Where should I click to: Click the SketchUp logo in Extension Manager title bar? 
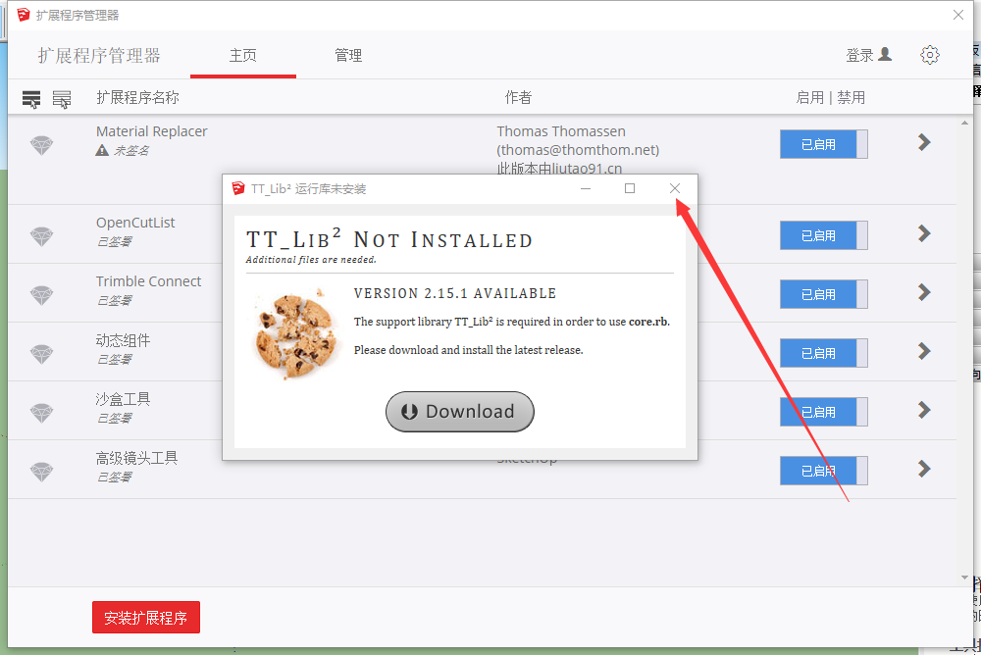click(x=24, y=15)
